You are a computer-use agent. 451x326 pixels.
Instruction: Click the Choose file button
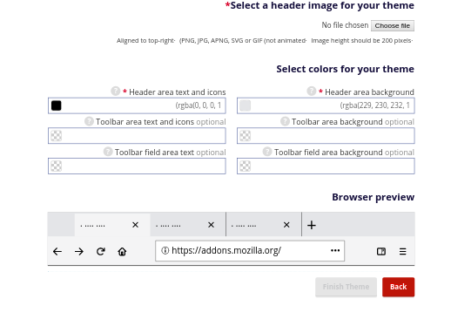click(x=393, y=25)
